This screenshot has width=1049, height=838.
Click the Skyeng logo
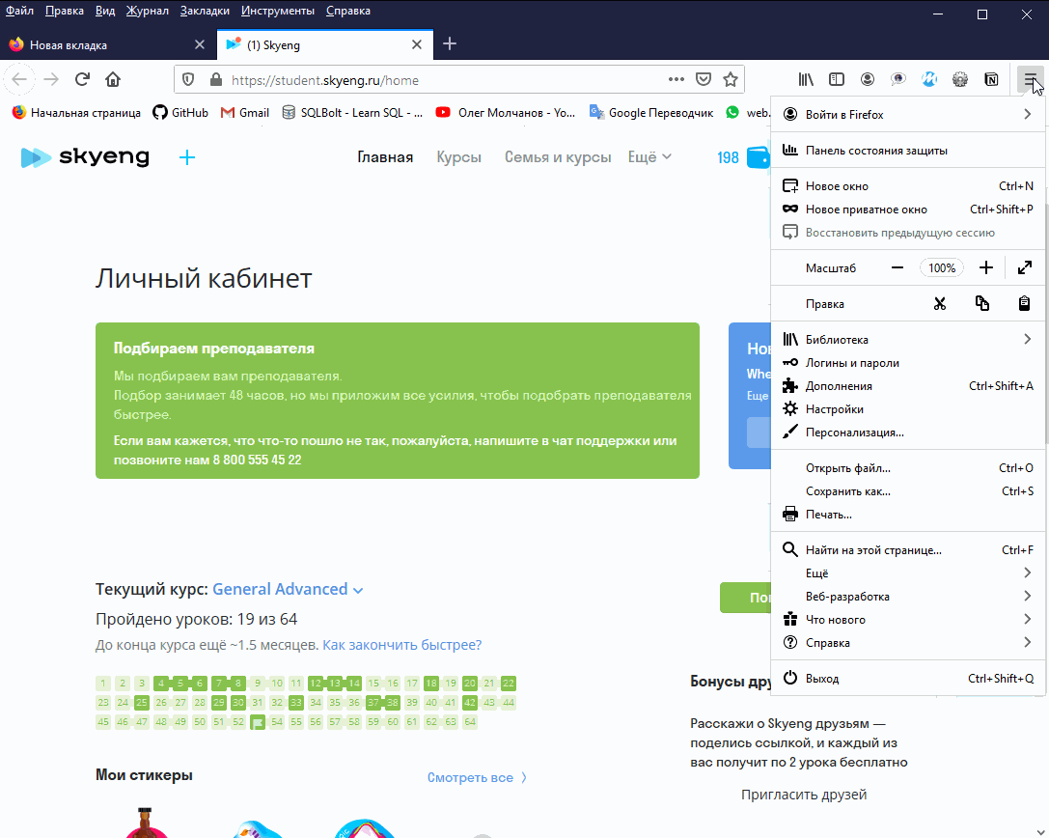(x=85, y=157)
